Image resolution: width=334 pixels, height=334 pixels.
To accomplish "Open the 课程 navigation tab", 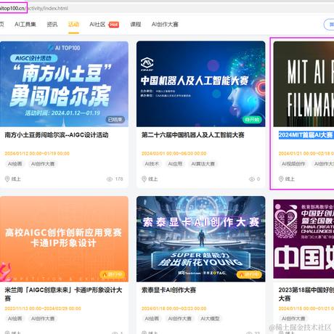I will tap(136, 24).
